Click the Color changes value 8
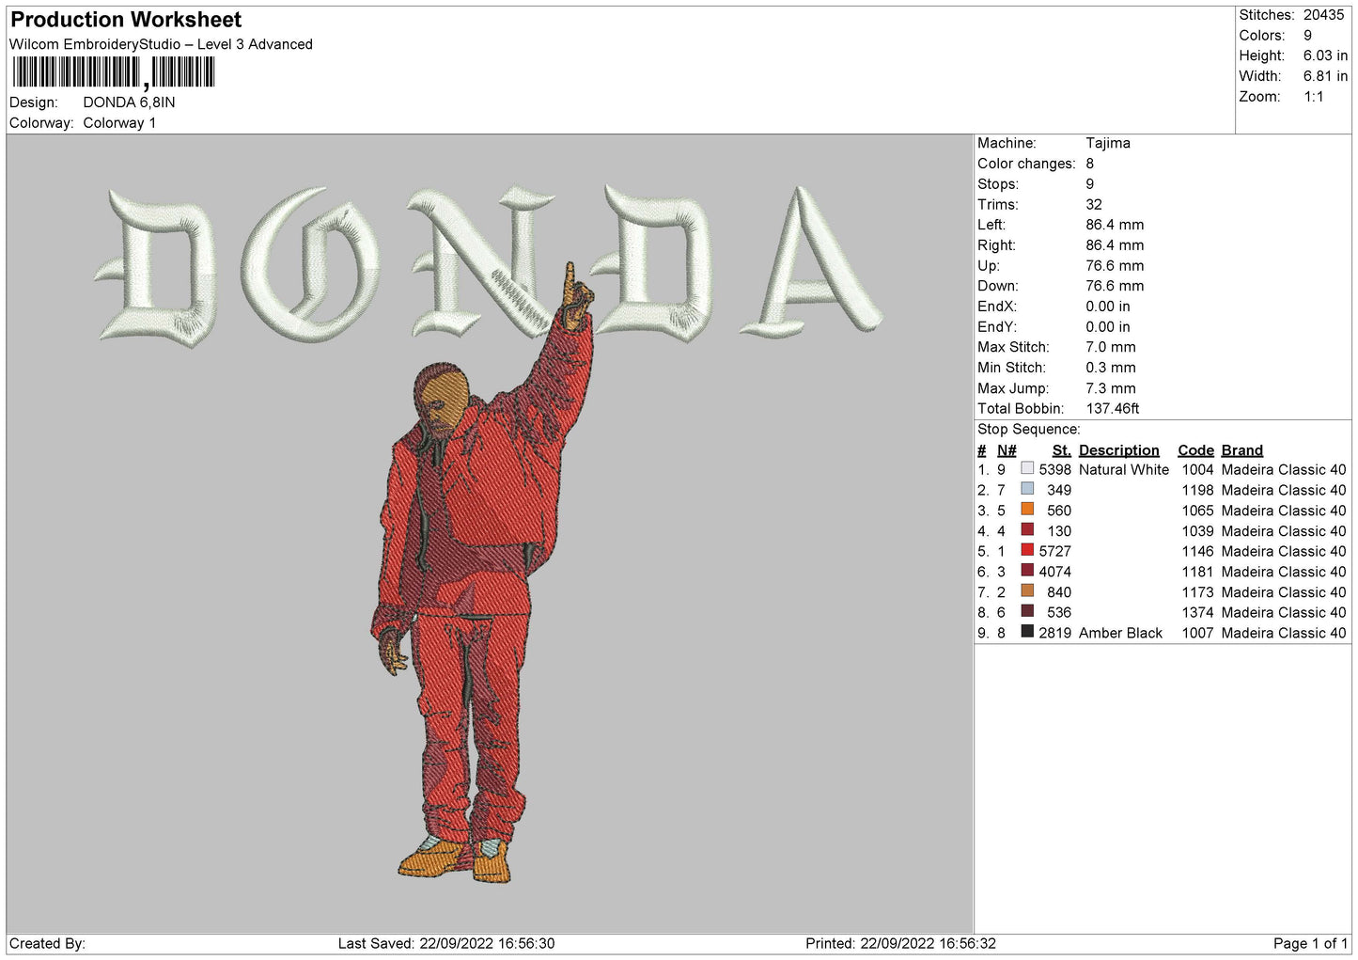1358x960 pixels. [1090, 164]
